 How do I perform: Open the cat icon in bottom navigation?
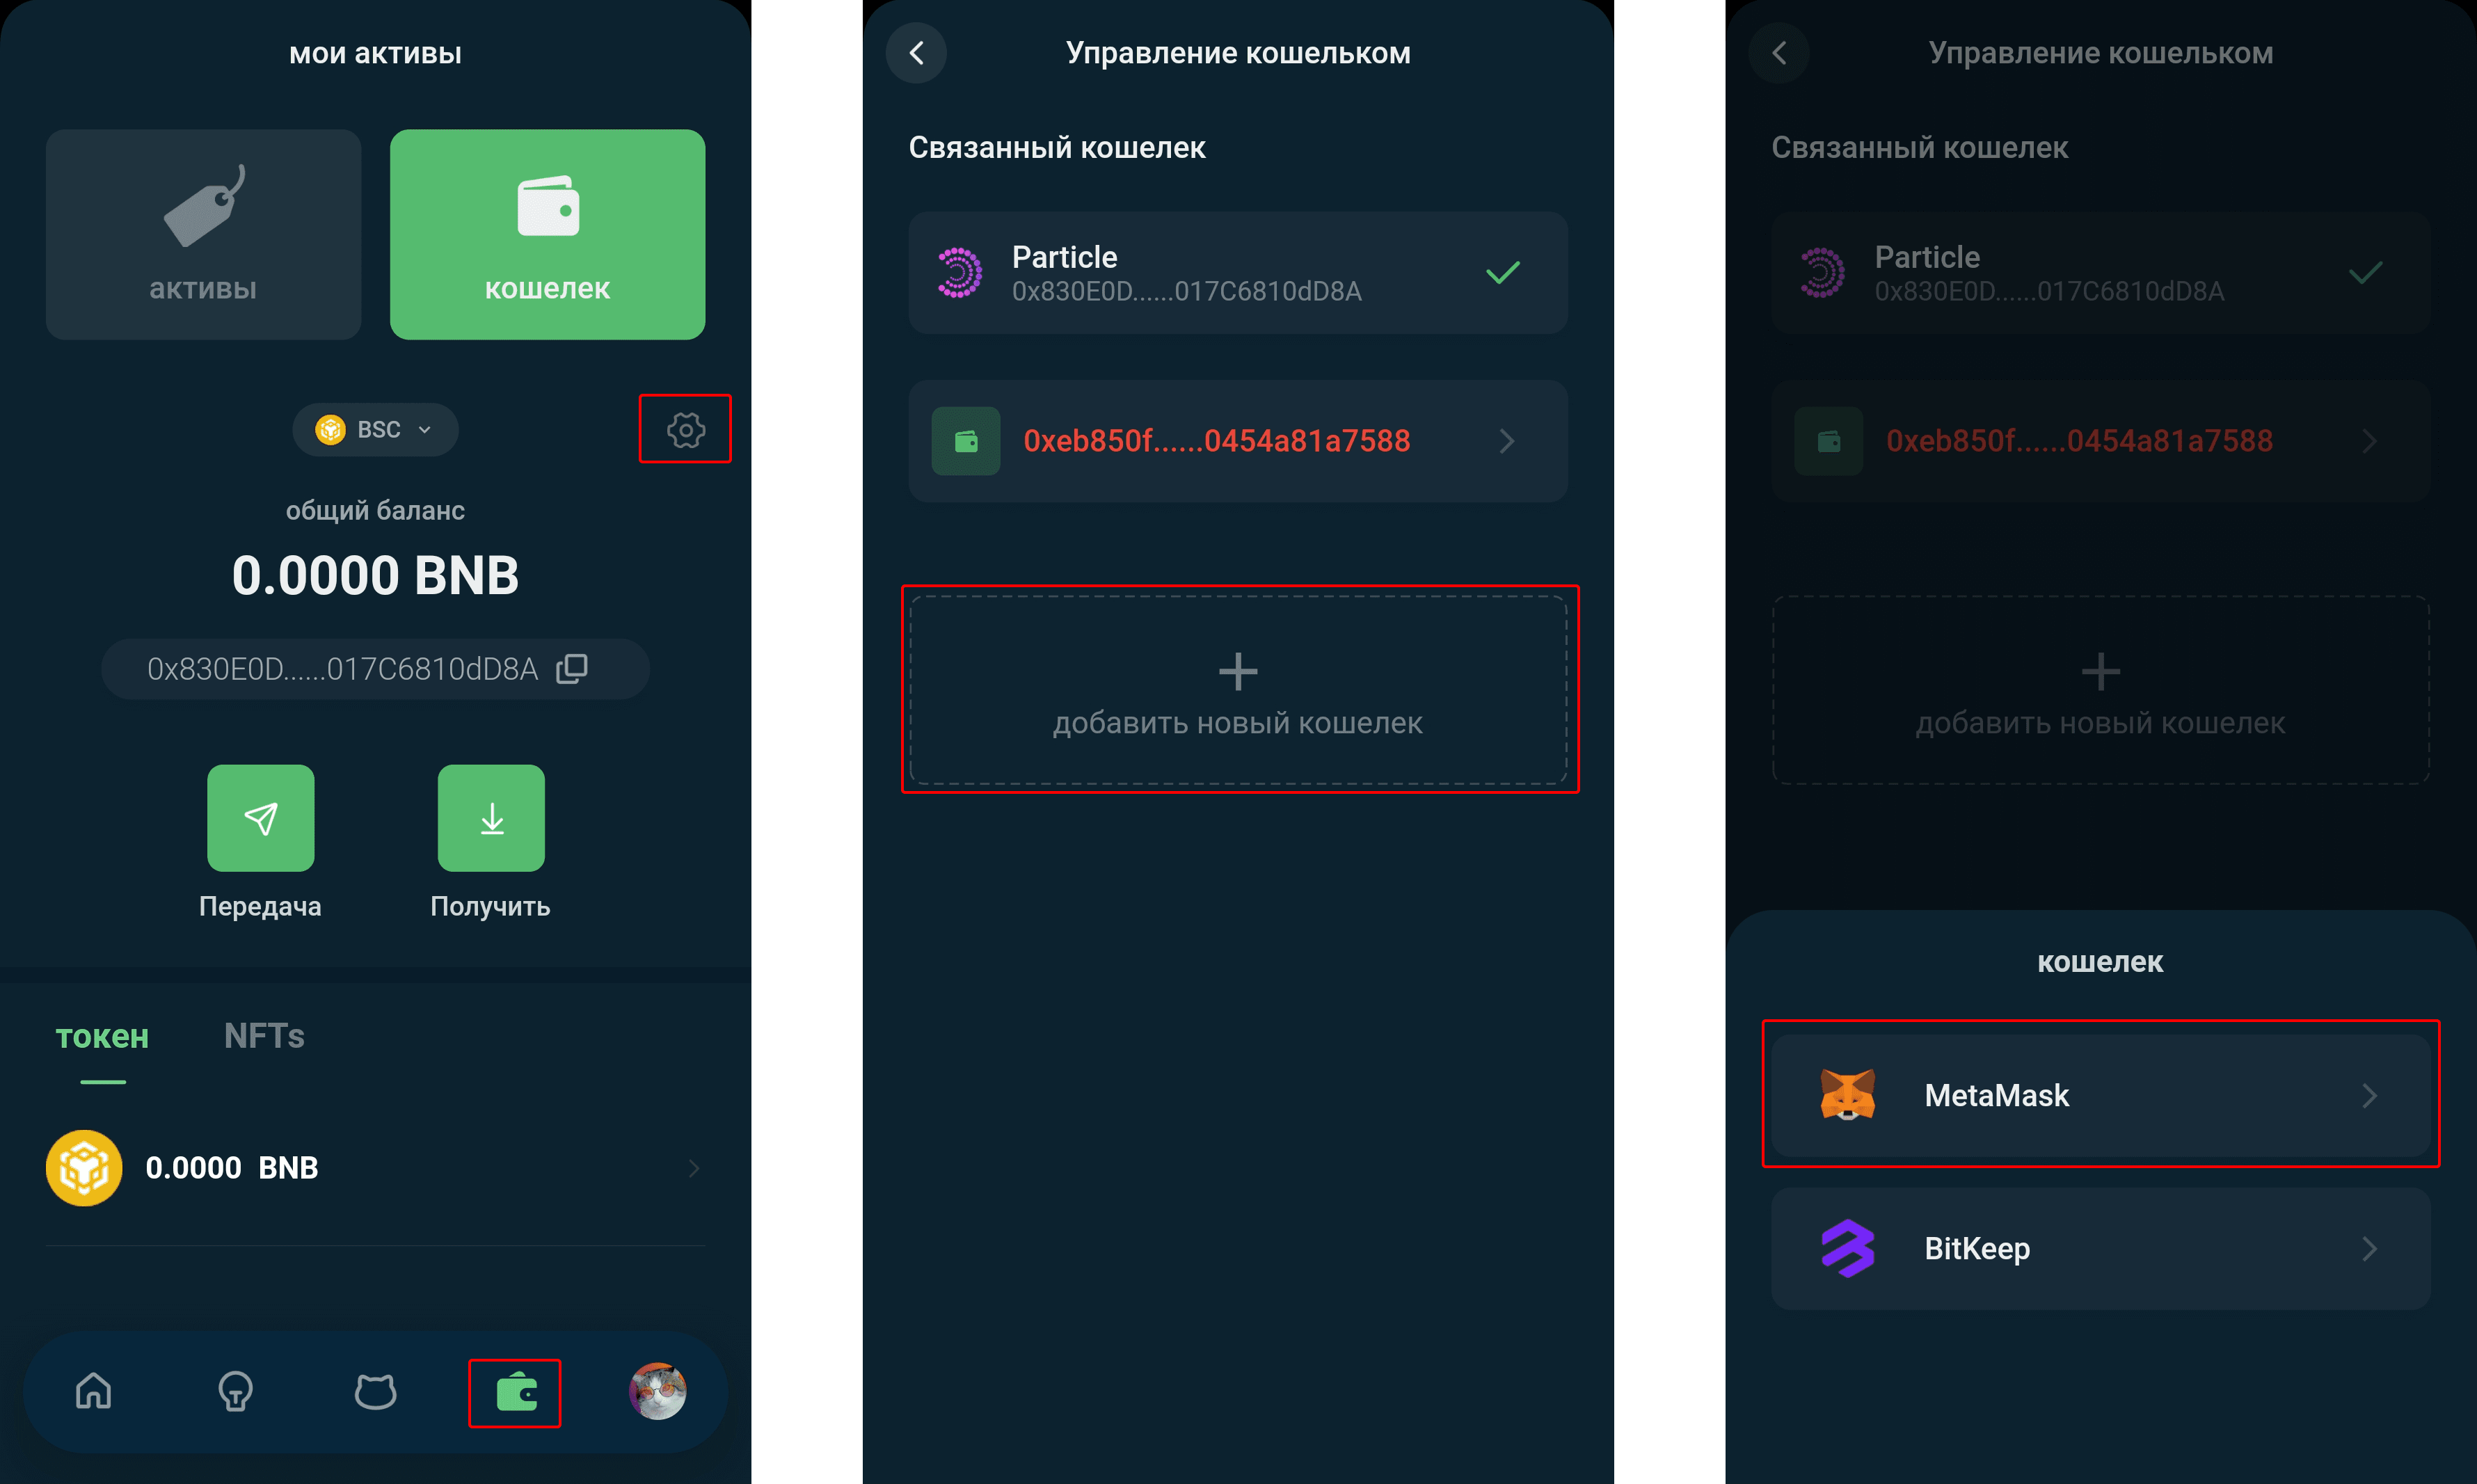click(375, 1391)
